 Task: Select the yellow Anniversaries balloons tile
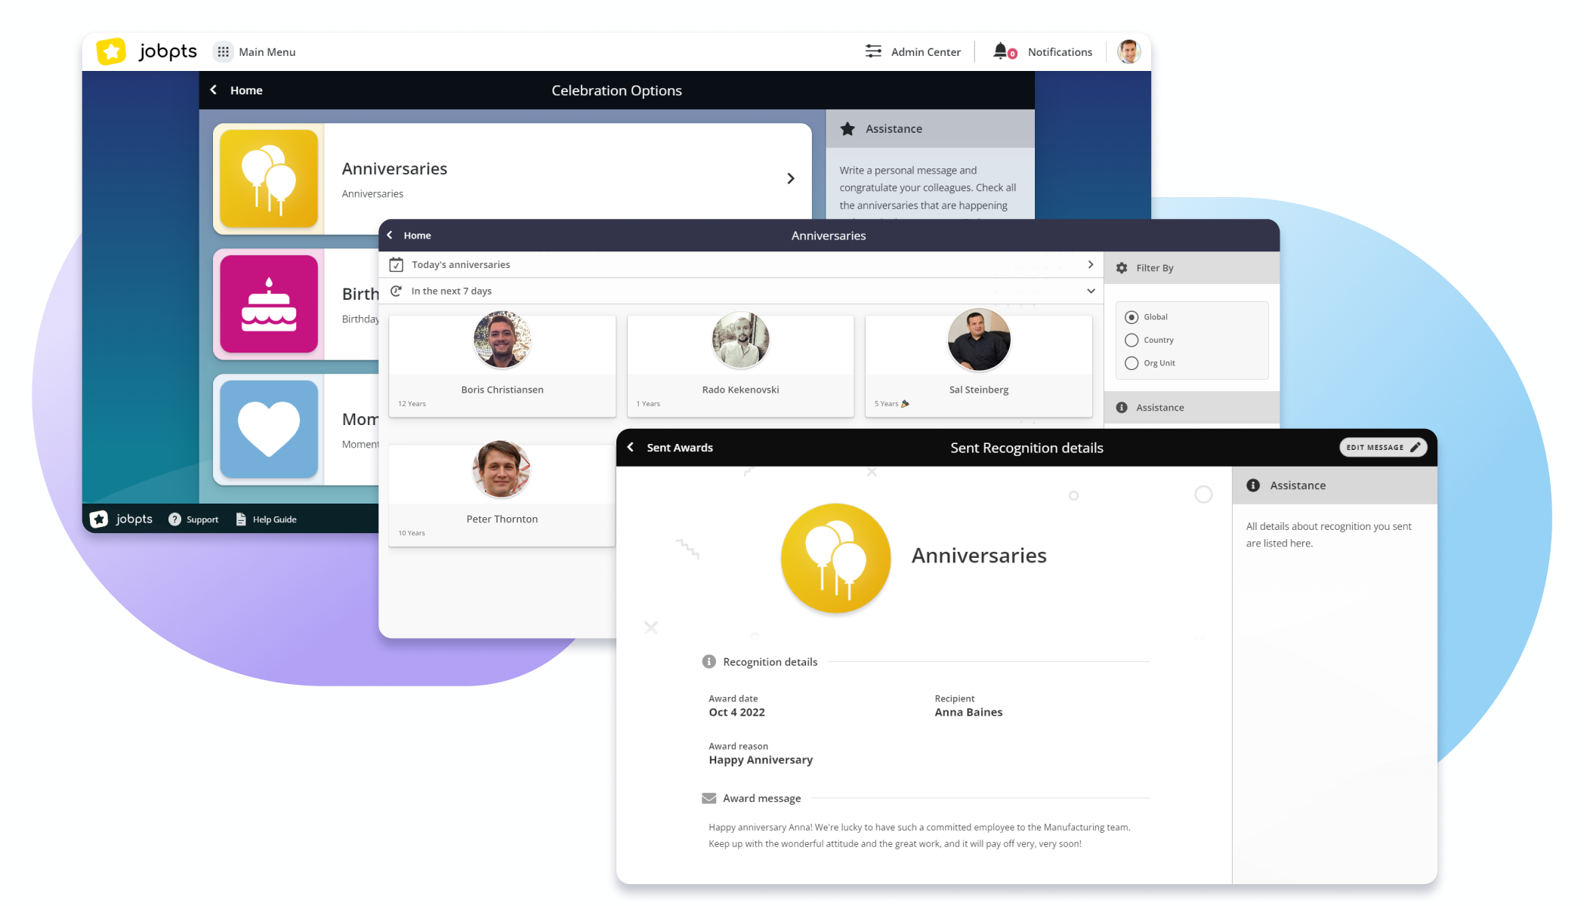(269, 179)
